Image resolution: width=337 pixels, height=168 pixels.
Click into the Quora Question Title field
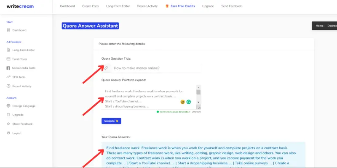pos(156,68)
